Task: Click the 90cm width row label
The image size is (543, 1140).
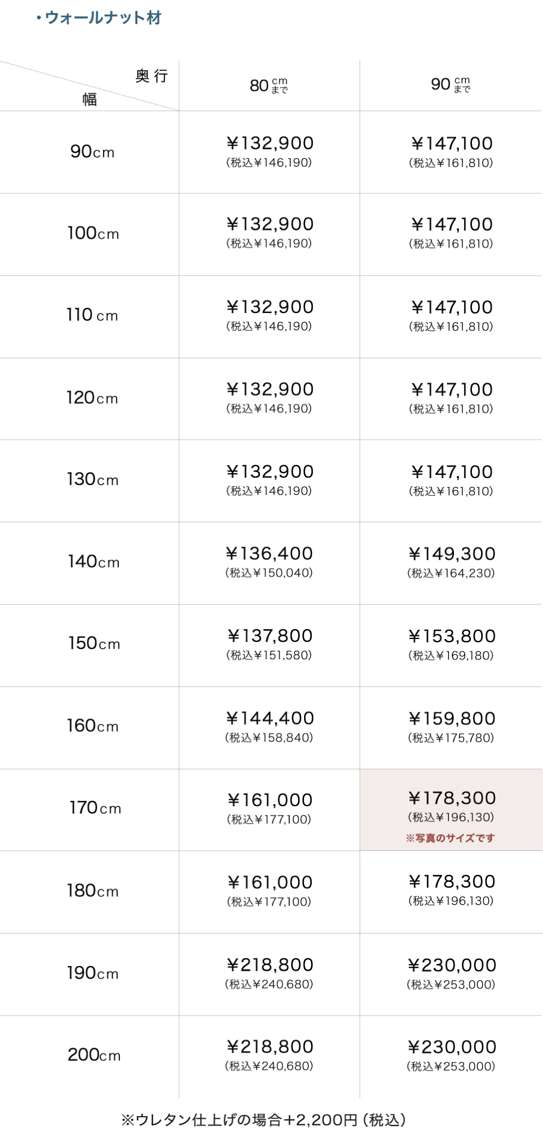Action: click(92, 152)
